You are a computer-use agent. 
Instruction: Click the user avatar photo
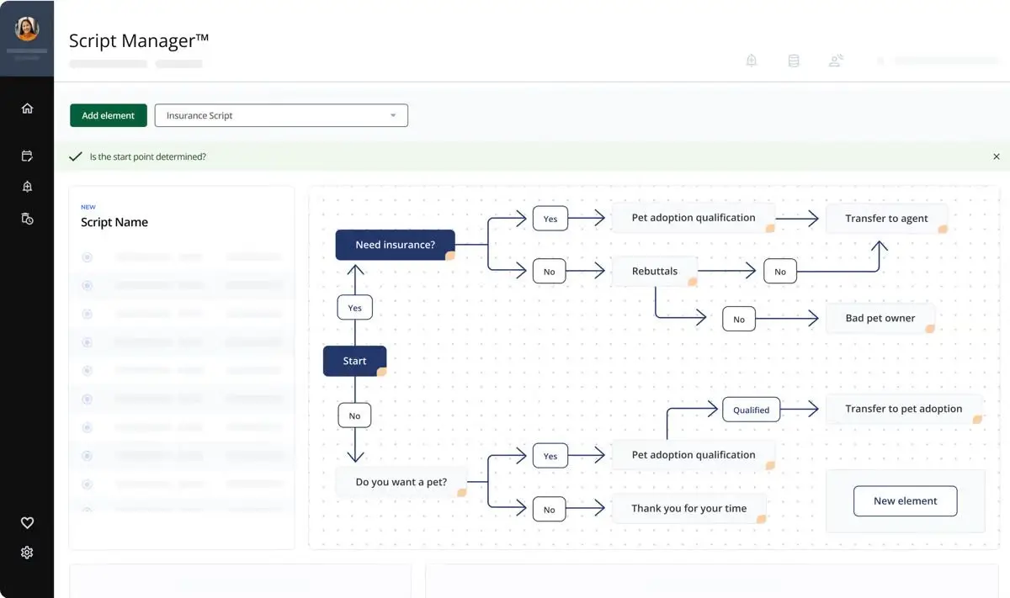pyautogui.click(x=27, y=29)
